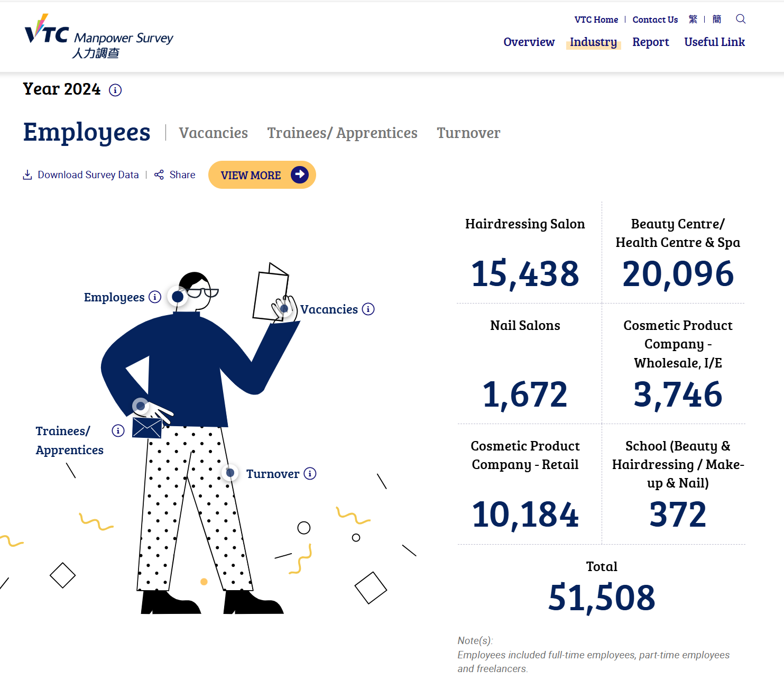Open the Turnover tab
The width and height of the screenshot is (784, 698).
pos(468,133)
